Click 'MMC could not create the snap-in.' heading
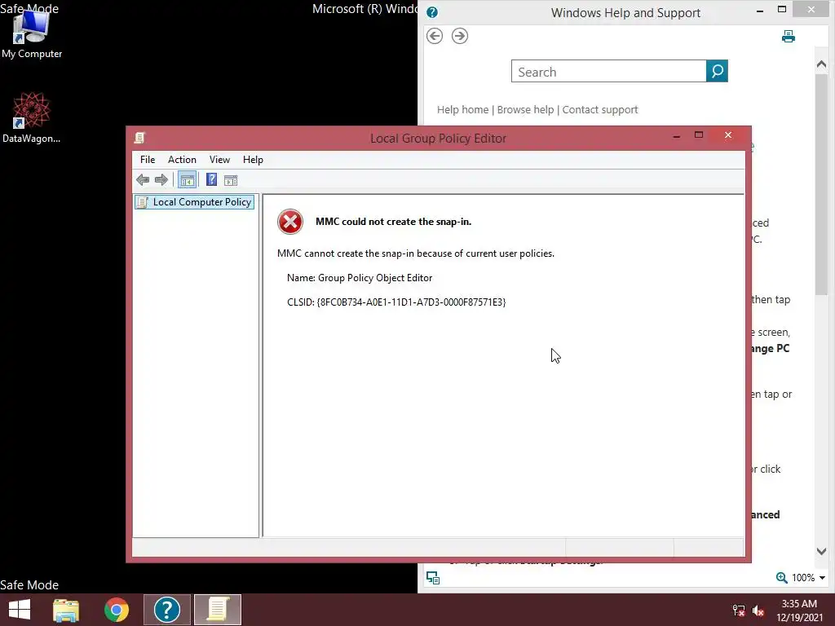This screenshot has width=835, height=626. pos(394,222)
